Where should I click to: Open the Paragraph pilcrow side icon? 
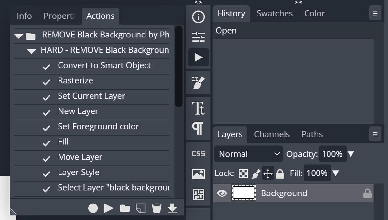coord(198,128)
